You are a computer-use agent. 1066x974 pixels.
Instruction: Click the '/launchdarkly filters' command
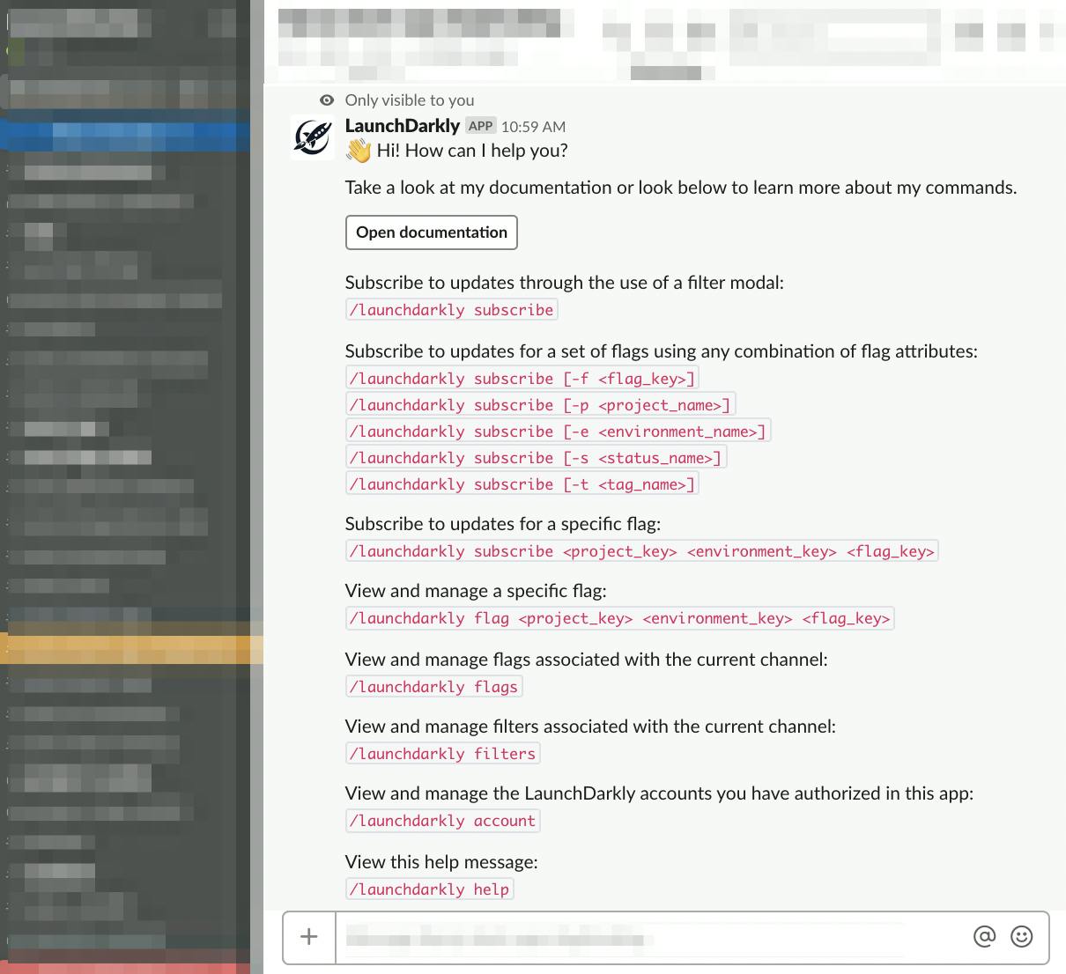[443, 754]
